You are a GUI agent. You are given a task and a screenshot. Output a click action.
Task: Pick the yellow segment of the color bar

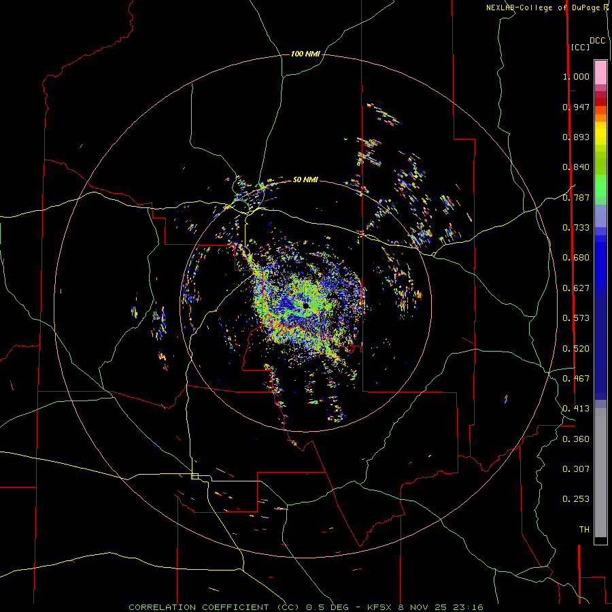click(x=600, y=133)
